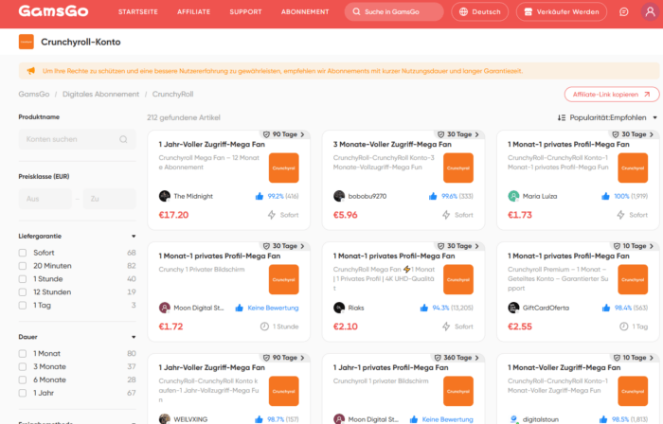
Task: Click the search magnifier in header
Action: [356, 11]
